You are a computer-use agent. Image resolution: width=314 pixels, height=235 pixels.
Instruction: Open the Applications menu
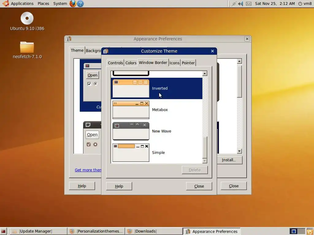(22, 4)
